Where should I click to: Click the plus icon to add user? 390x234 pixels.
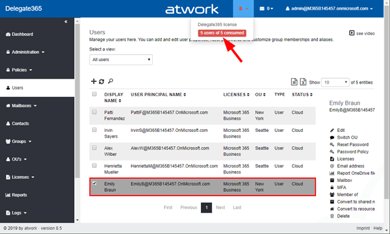(x=94, y=81)
